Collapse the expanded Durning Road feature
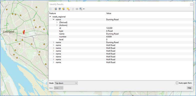 (x=54, y=19)
